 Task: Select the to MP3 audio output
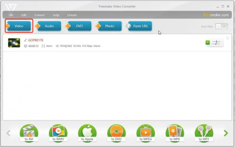(204, 133)
